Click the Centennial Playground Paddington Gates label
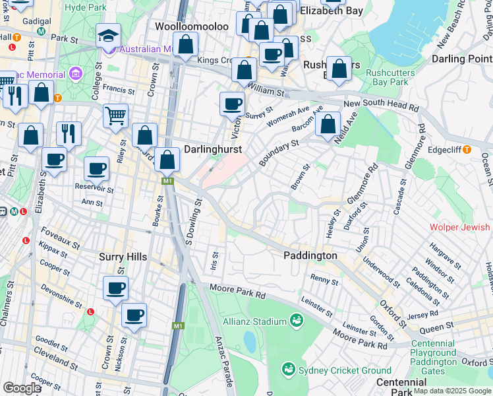This screenshot has width=493, height=396. (433, 357)
